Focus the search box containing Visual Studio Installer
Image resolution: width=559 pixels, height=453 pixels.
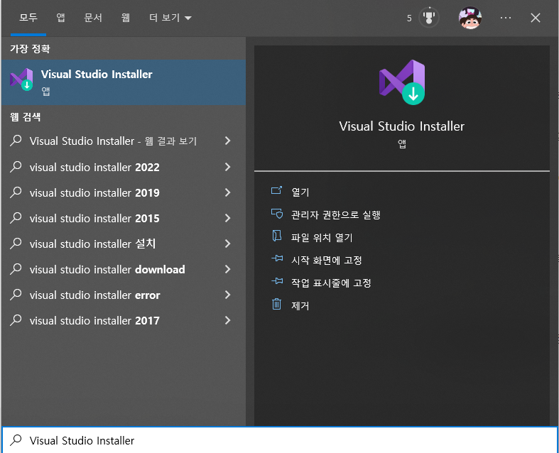[x=280, y=440]
